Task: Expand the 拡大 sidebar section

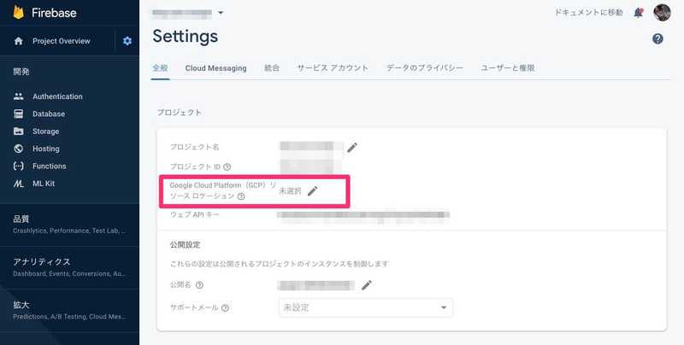Action: [70, 310]
